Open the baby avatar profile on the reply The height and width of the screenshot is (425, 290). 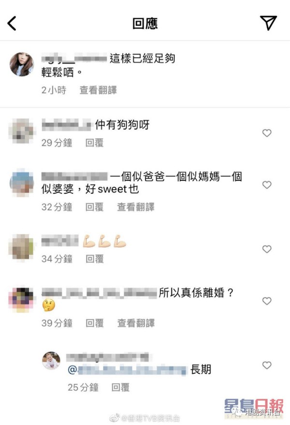[x=51, y=361]
